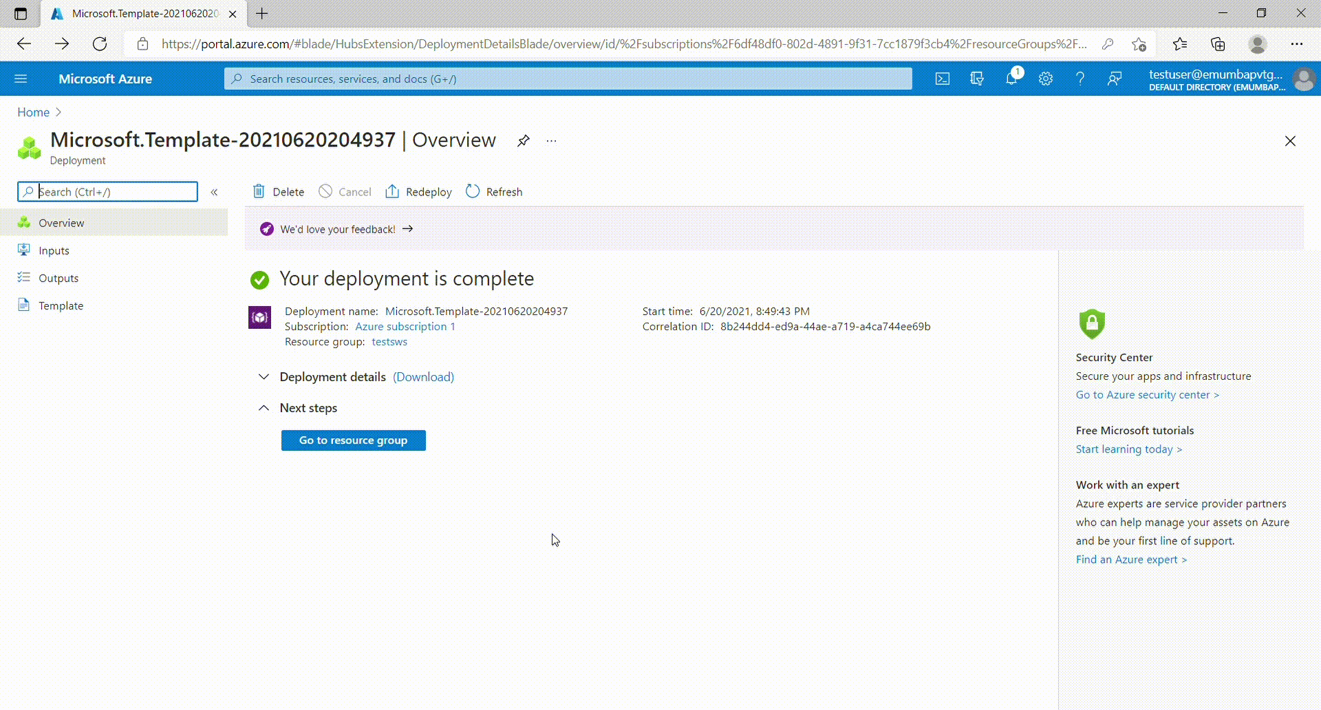Open the notifications bell
The width and height of the screenshot is (1321, 710).
click(1011, 78)
